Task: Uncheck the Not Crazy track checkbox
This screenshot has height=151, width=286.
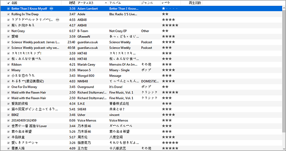Action: click(x=8, y=31)
